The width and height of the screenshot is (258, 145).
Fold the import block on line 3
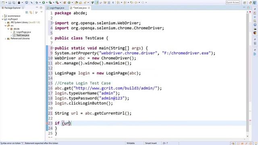(x=54, y=23)
